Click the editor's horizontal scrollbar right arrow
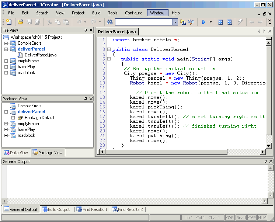The image size is (275, 222). (263, 152)
